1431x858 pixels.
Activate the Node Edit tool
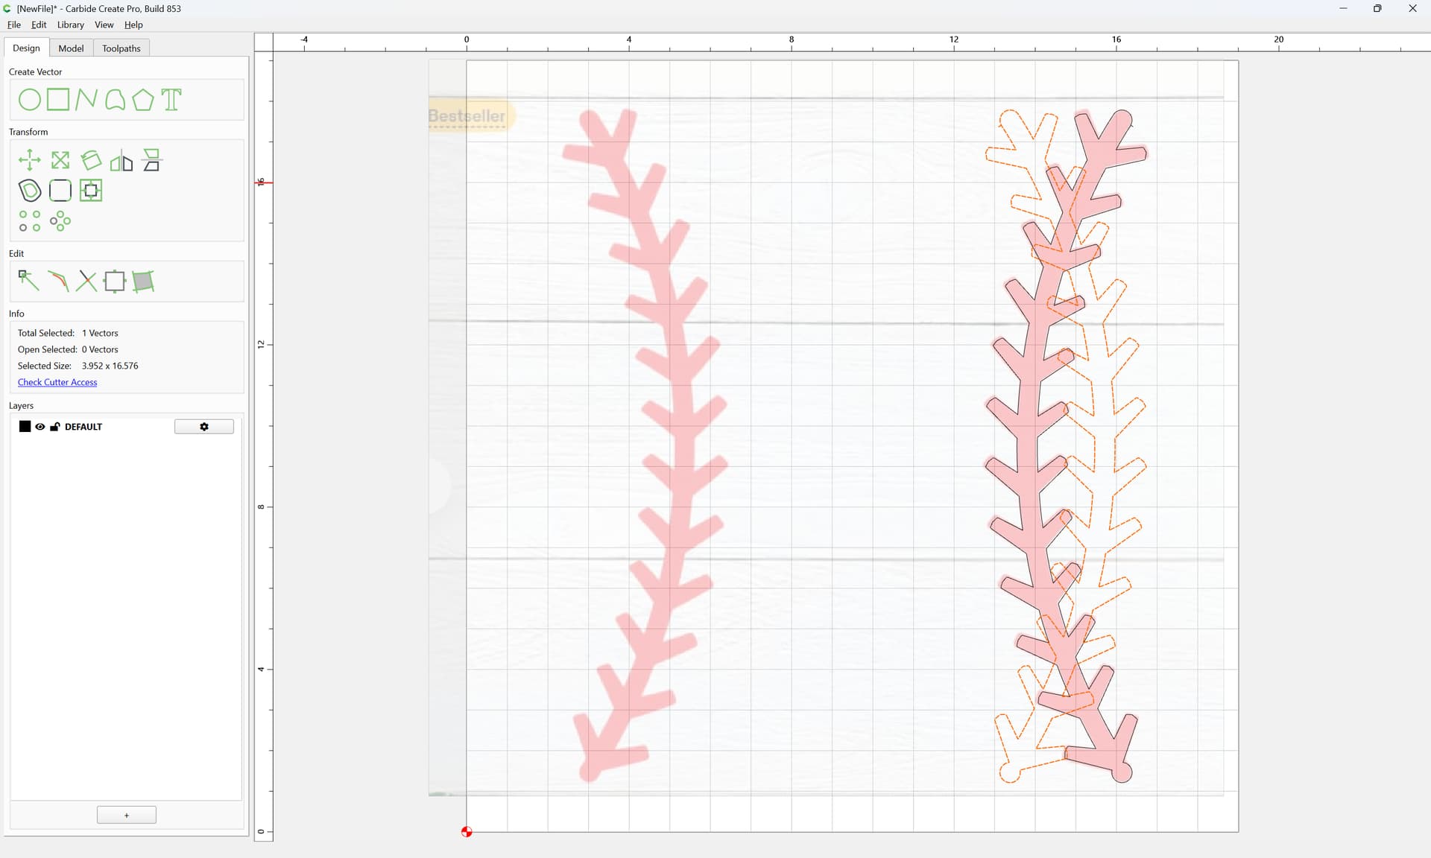[x=28, y=281]
